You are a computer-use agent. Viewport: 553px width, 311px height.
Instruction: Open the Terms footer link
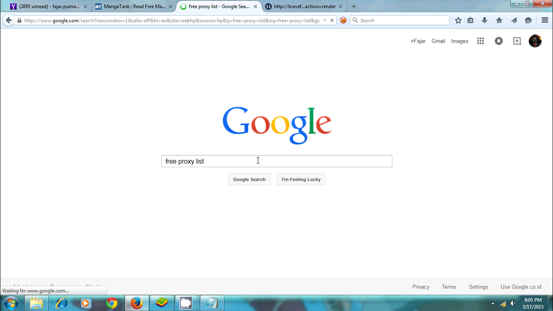[x=449, y=287]
